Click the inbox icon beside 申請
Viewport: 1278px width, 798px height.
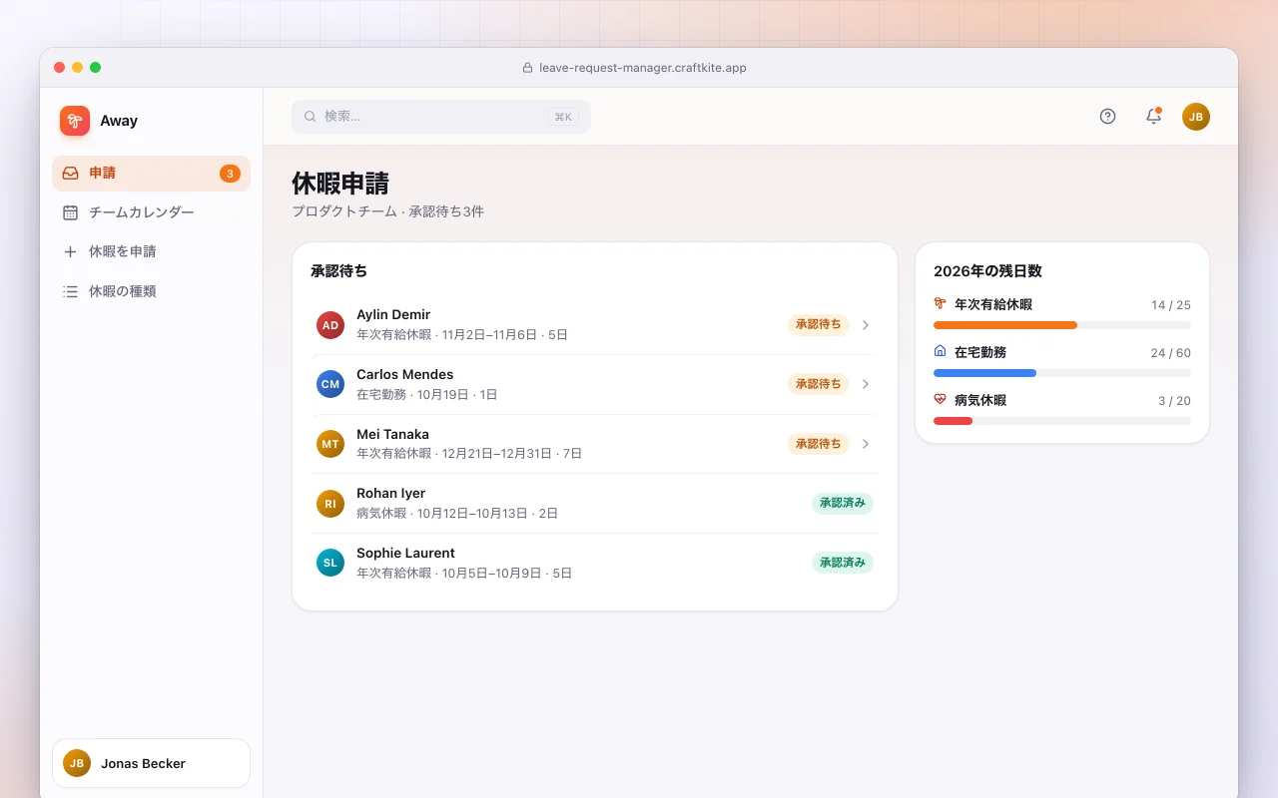[x=70, y=173]
